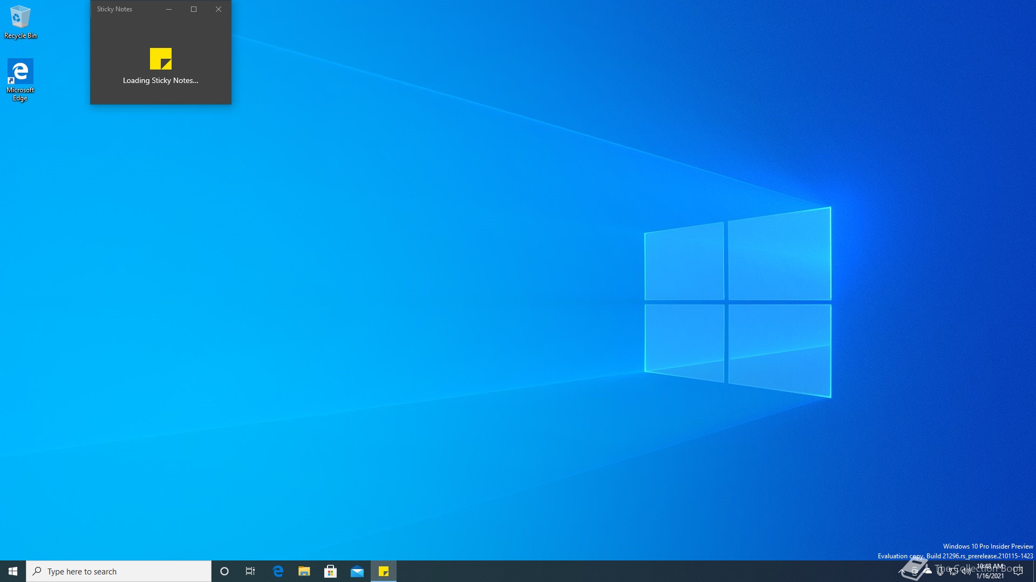Expand the hidden system tray icons
This screenshot has height=582, width=1036.
click(902, 571)
